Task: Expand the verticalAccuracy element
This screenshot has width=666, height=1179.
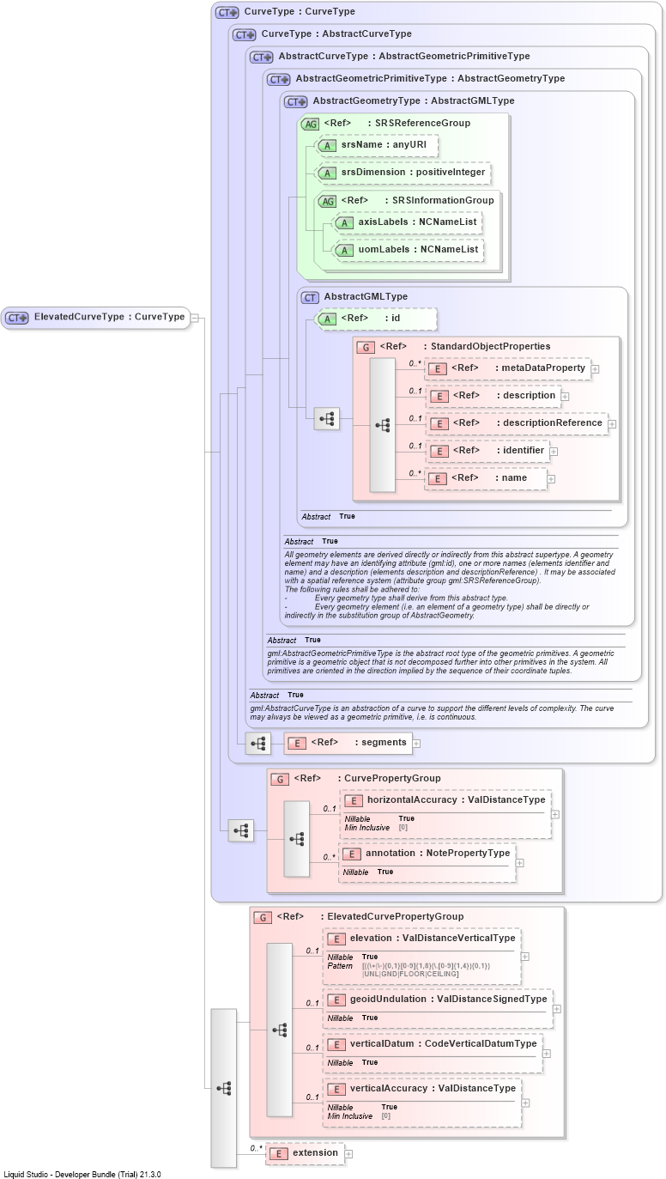Action: click(x=525, y=1103)
